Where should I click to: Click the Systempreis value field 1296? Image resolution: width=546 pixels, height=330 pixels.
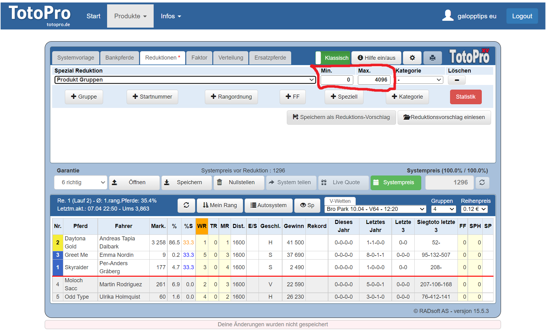449,182
